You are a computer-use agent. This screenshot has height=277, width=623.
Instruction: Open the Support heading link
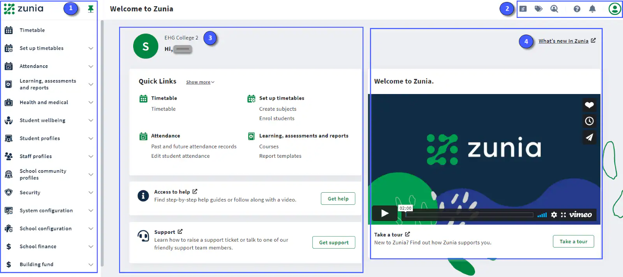click(x=168, y=232)
